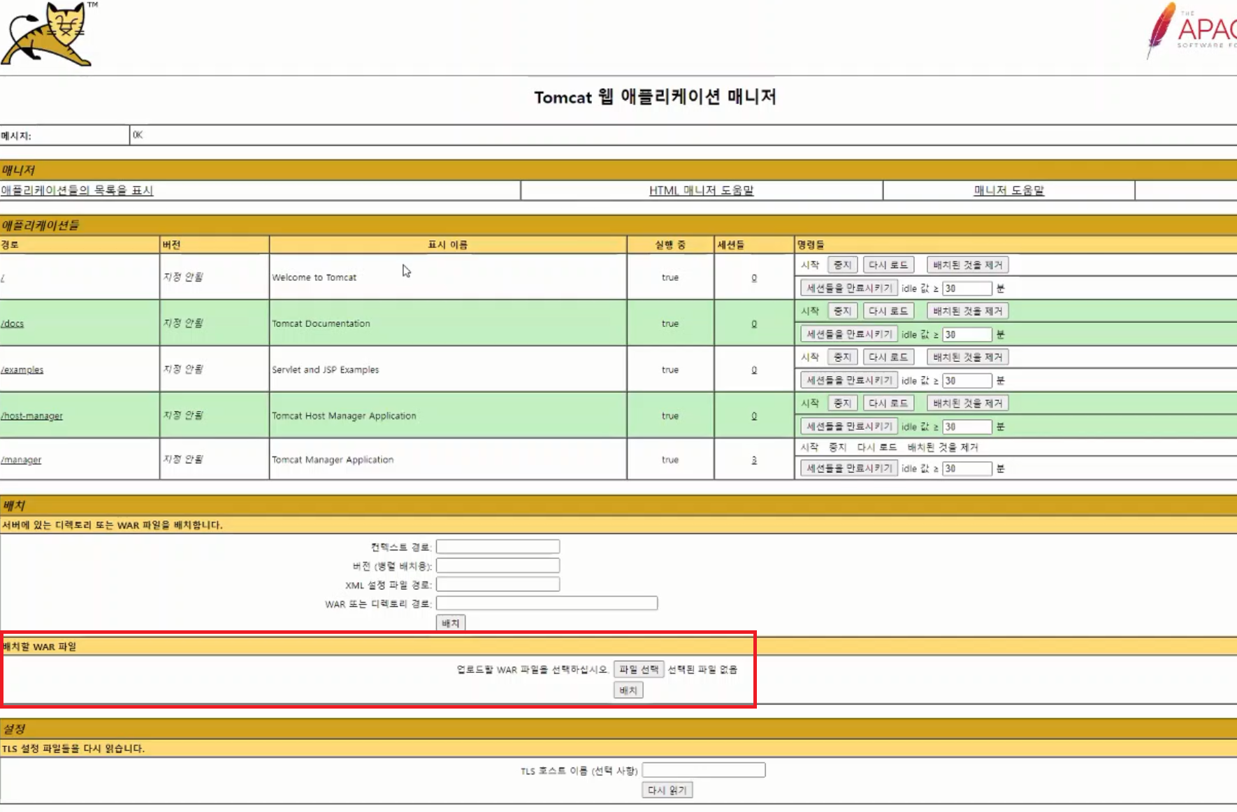Expire sessions for /examples application
This screenshot has height=812, width=1237.
[x=849, y=380]
